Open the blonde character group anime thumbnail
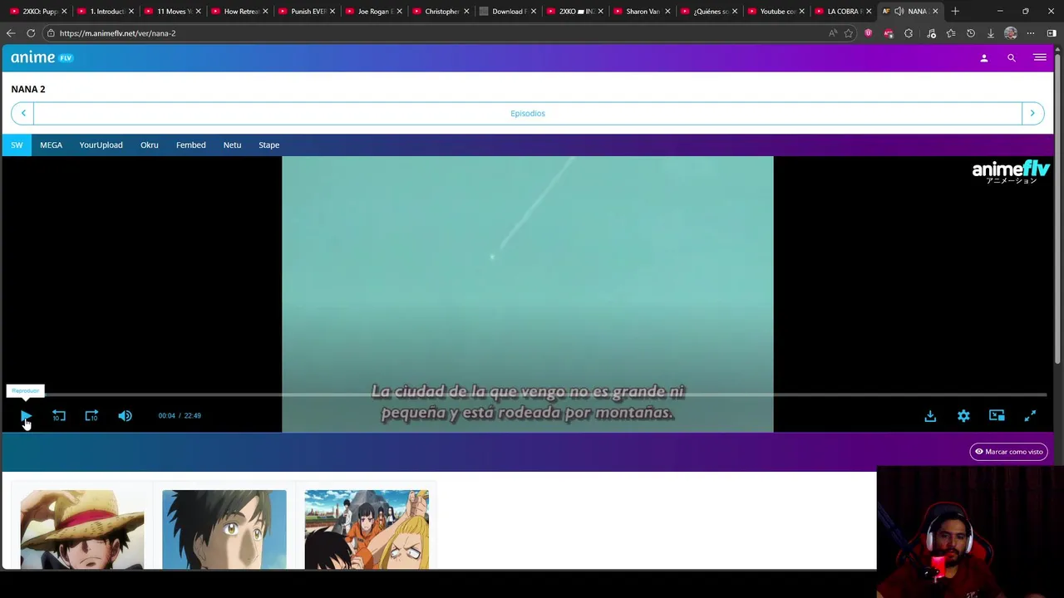 tap(367, 529)
